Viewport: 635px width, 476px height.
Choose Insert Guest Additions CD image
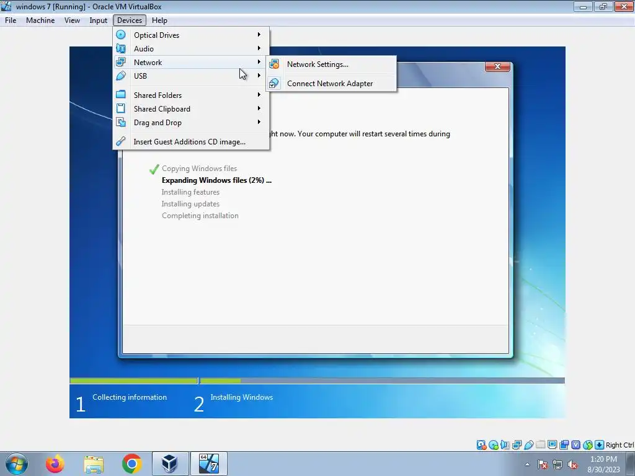click(191, 142)
